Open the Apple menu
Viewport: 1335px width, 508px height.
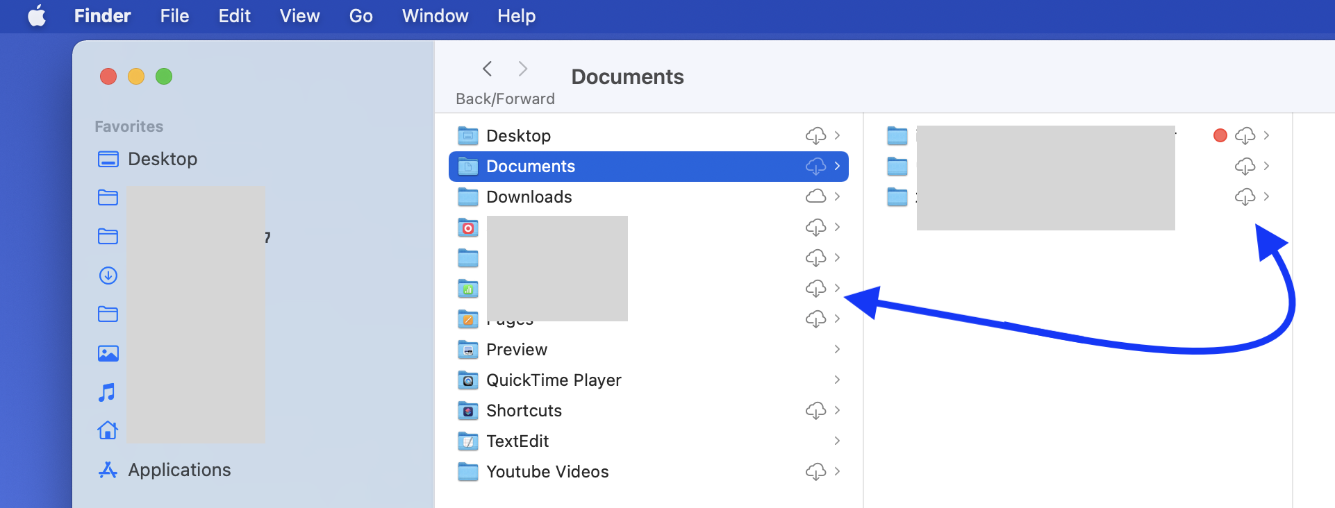38,15
